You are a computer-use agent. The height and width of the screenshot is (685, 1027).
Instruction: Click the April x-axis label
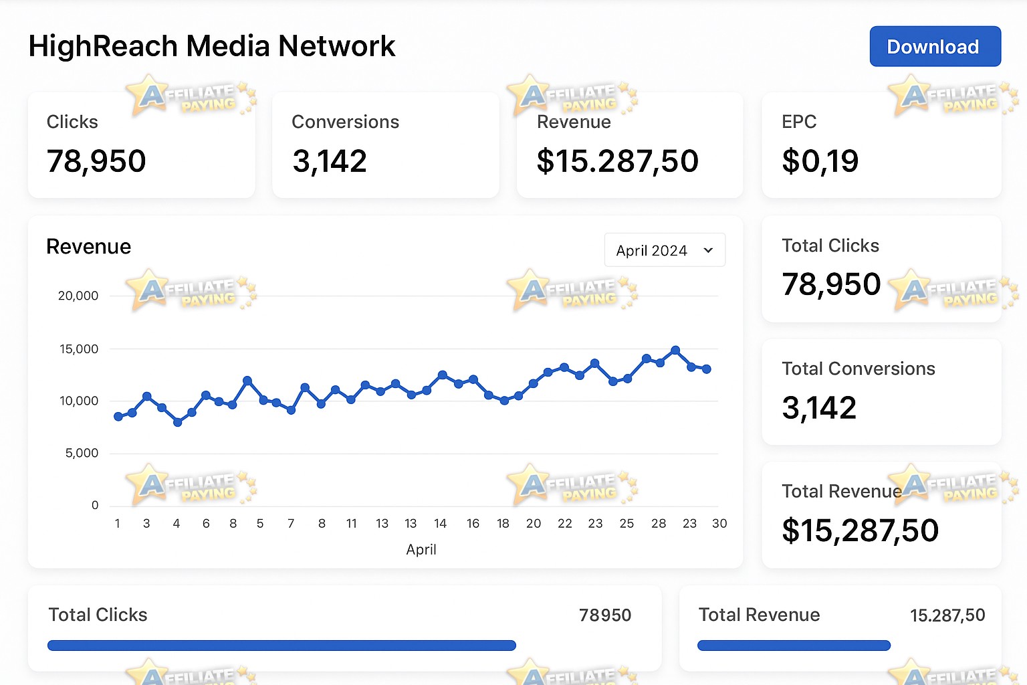pyautogui.click(x=421, y=550)
